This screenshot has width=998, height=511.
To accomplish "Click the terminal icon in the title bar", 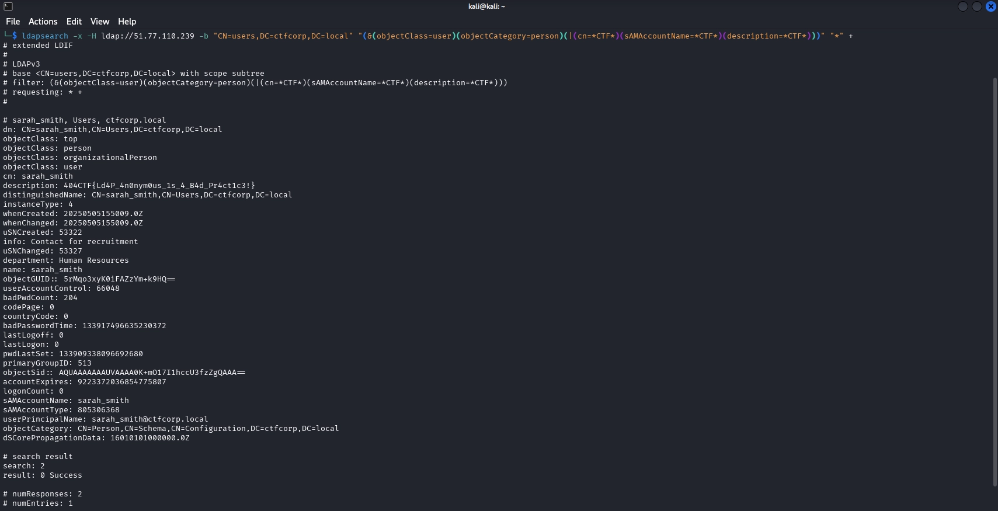I will click(x=8, y=6).
